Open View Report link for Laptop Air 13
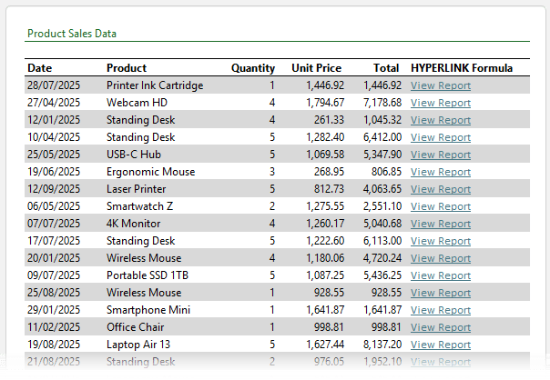 (x=441, y=345)
